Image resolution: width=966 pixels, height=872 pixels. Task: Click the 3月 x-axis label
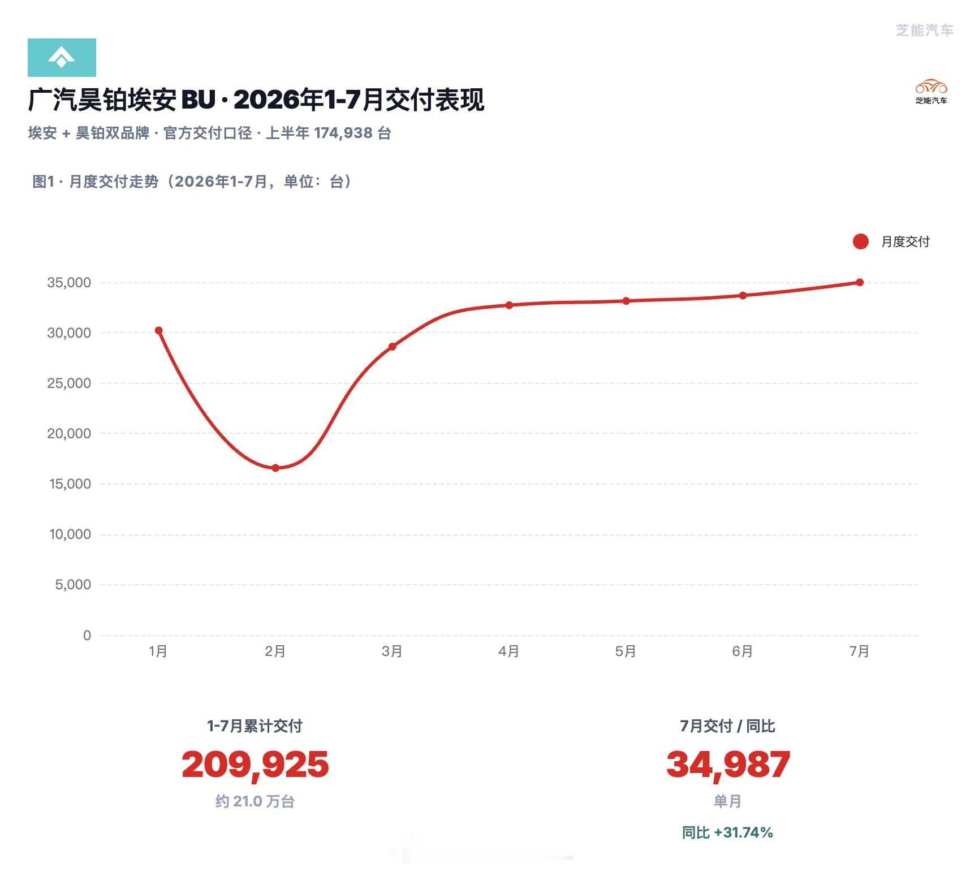[393, 651]
